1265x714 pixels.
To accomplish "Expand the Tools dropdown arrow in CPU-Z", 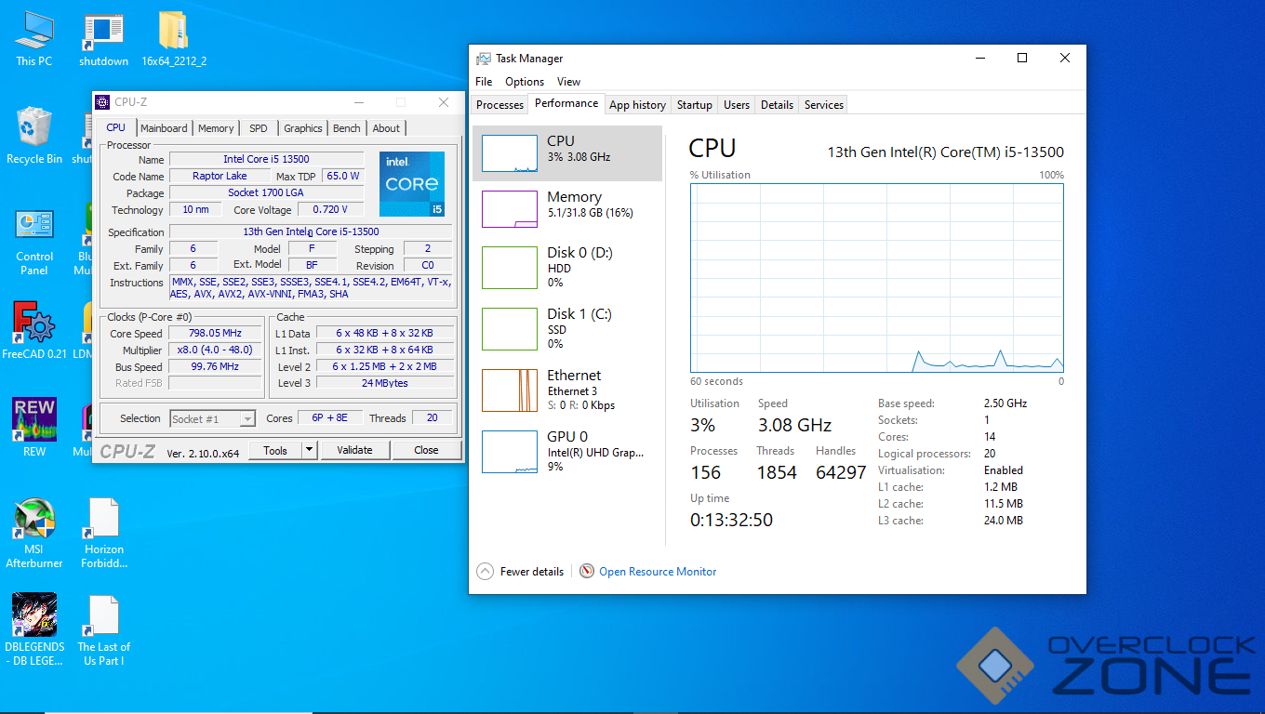I will click(310, 450).
